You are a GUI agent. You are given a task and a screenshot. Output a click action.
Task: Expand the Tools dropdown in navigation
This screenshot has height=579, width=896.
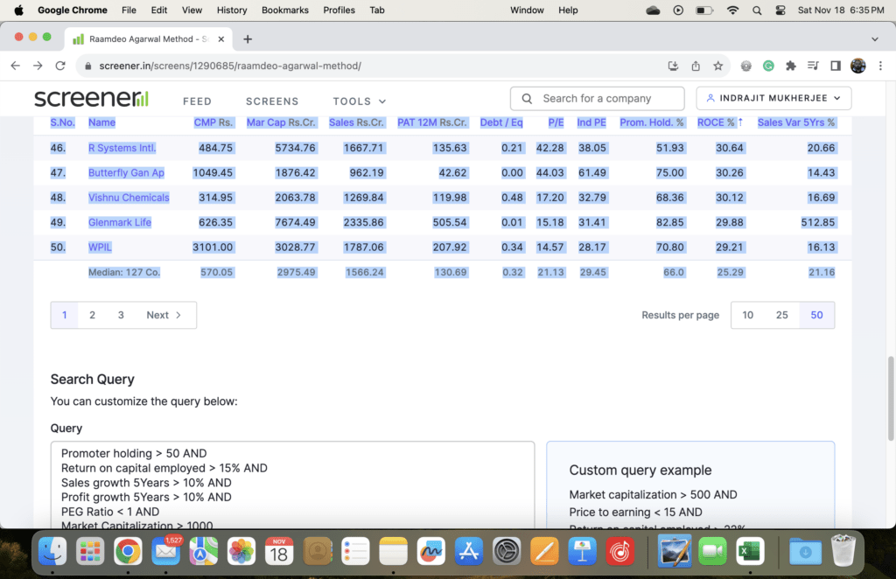coord(360,101)
